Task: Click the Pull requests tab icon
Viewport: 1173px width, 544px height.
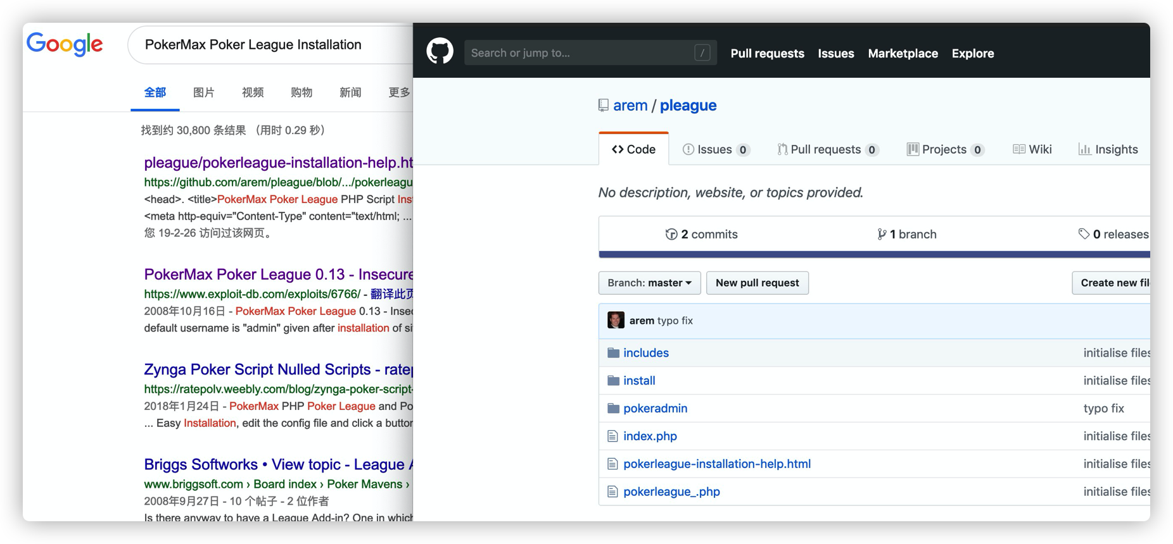Action: 782,149
